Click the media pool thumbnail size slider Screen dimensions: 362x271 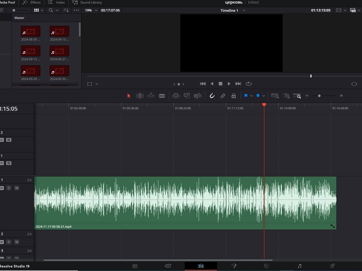click(x=20, y=10)
